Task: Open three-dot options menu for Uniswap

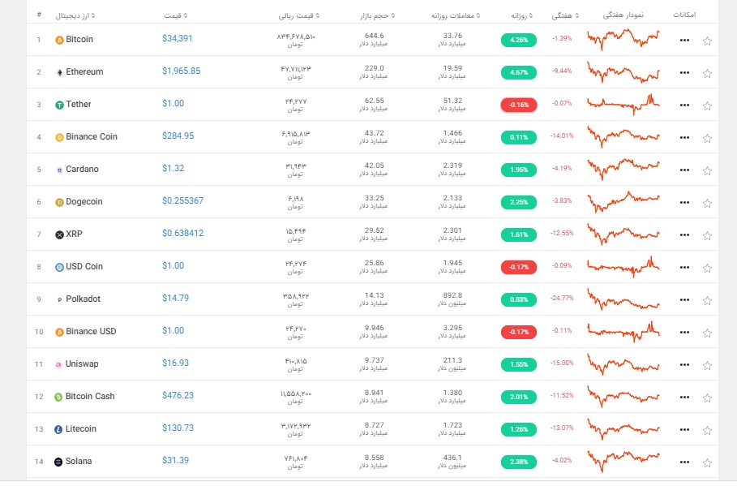Action: click(684, 365)
